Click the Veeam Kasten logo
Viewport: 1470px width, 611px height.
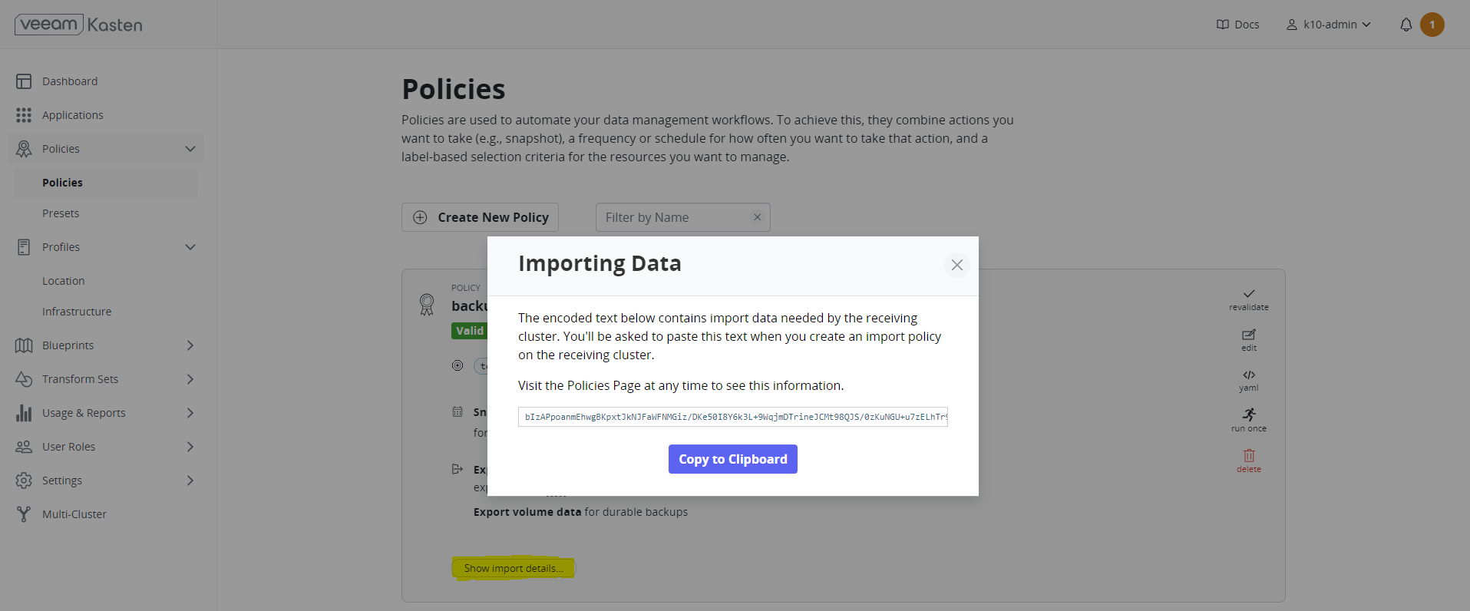(78, 25)
